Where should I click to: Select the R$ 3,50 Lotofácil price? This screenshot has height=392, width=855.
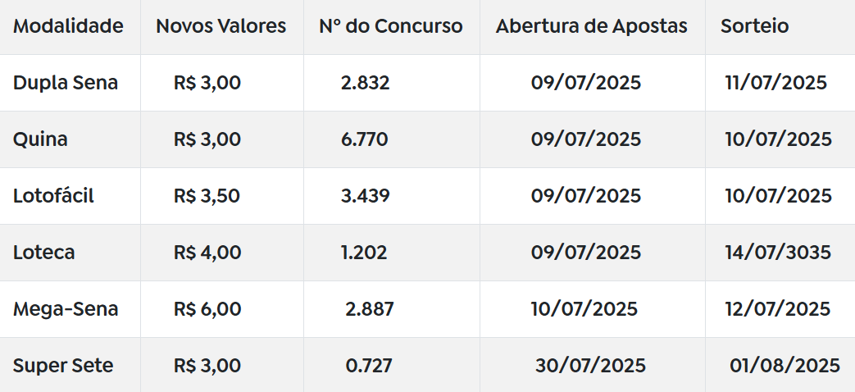[207, 196]
